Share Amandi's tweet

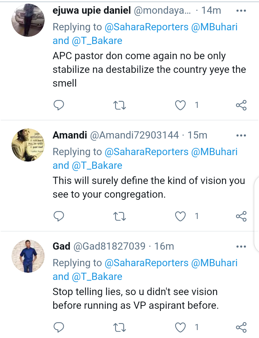point(241,216)
